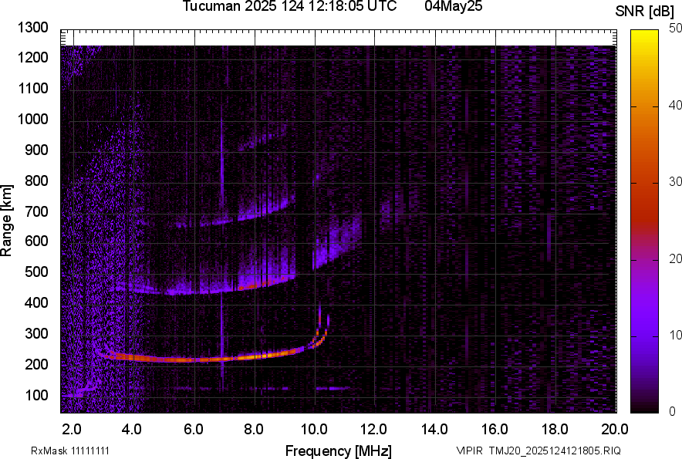The image size is (682, 459).
Task: Click colorbar tick value 10
Action: tap(676, 335)
